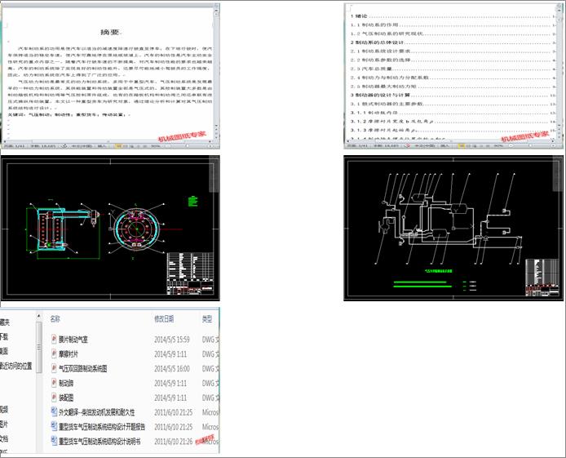Toggle 插入 mode in contents window status bar
Image resolution: width=566 pixels, height=458 pixels.
coord(445,146)
